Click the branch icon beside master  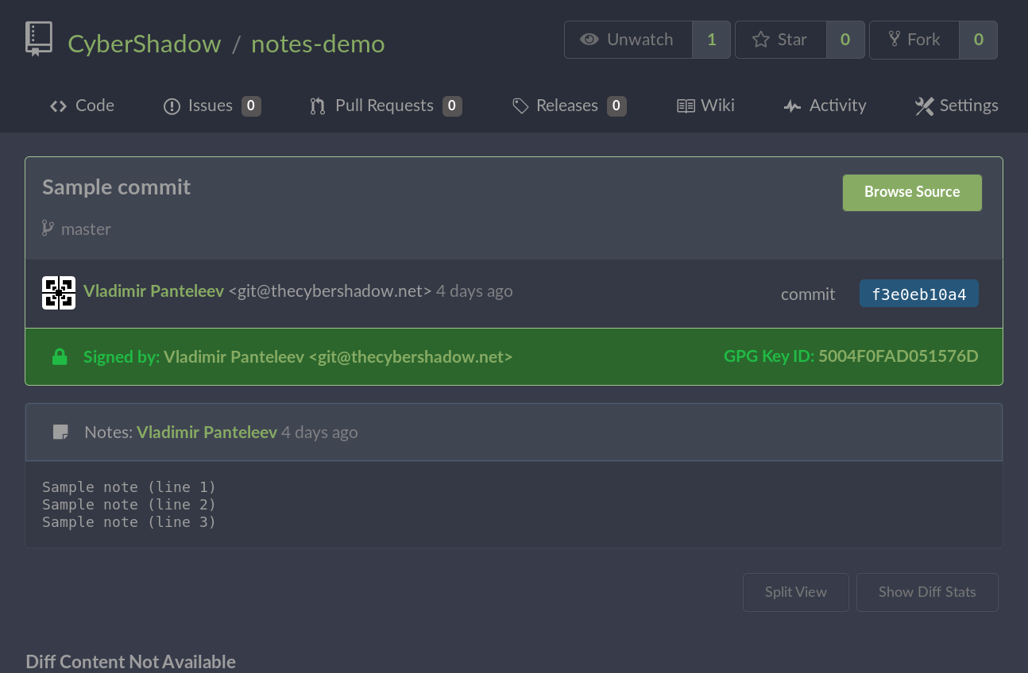(x=48, y=229)
